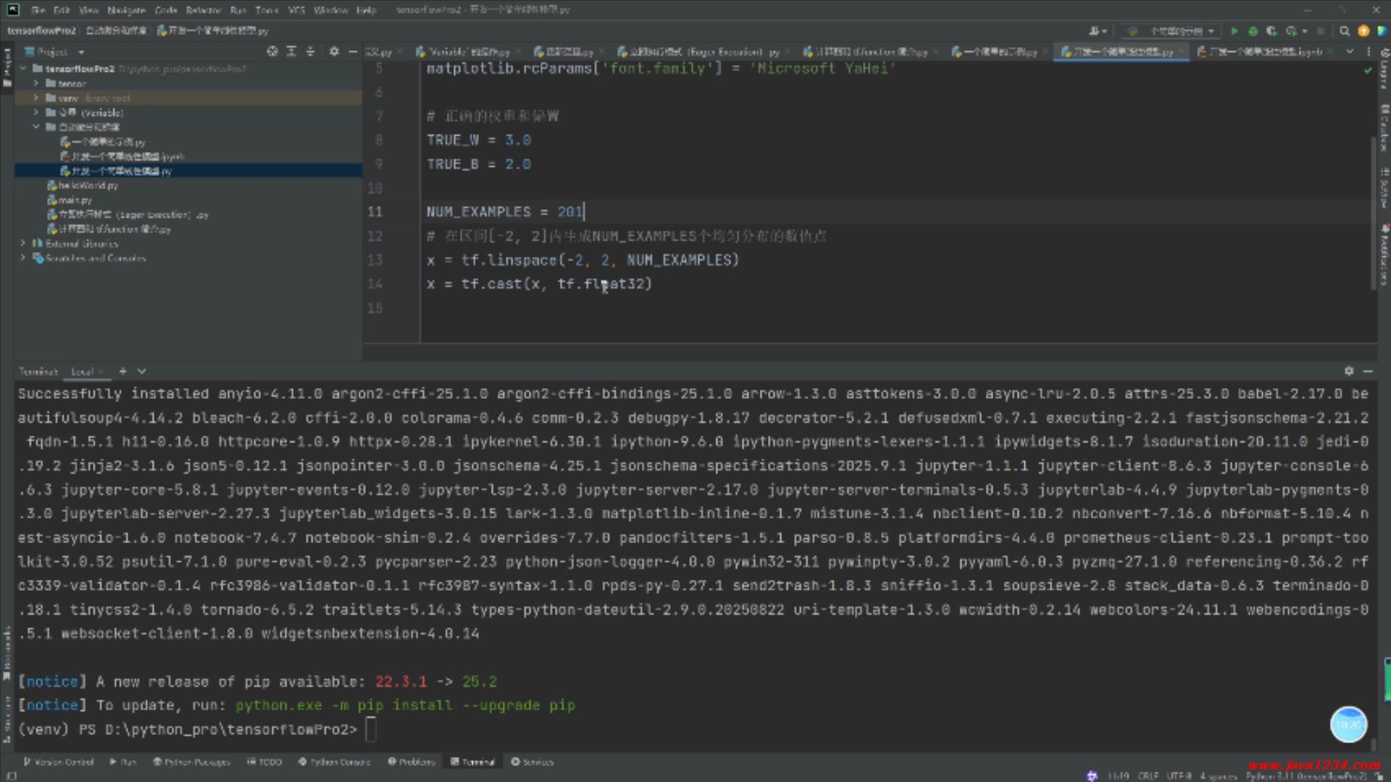1391x782 pixels.
Task: Click the terminal command prompt input
Action: point(371,729)
